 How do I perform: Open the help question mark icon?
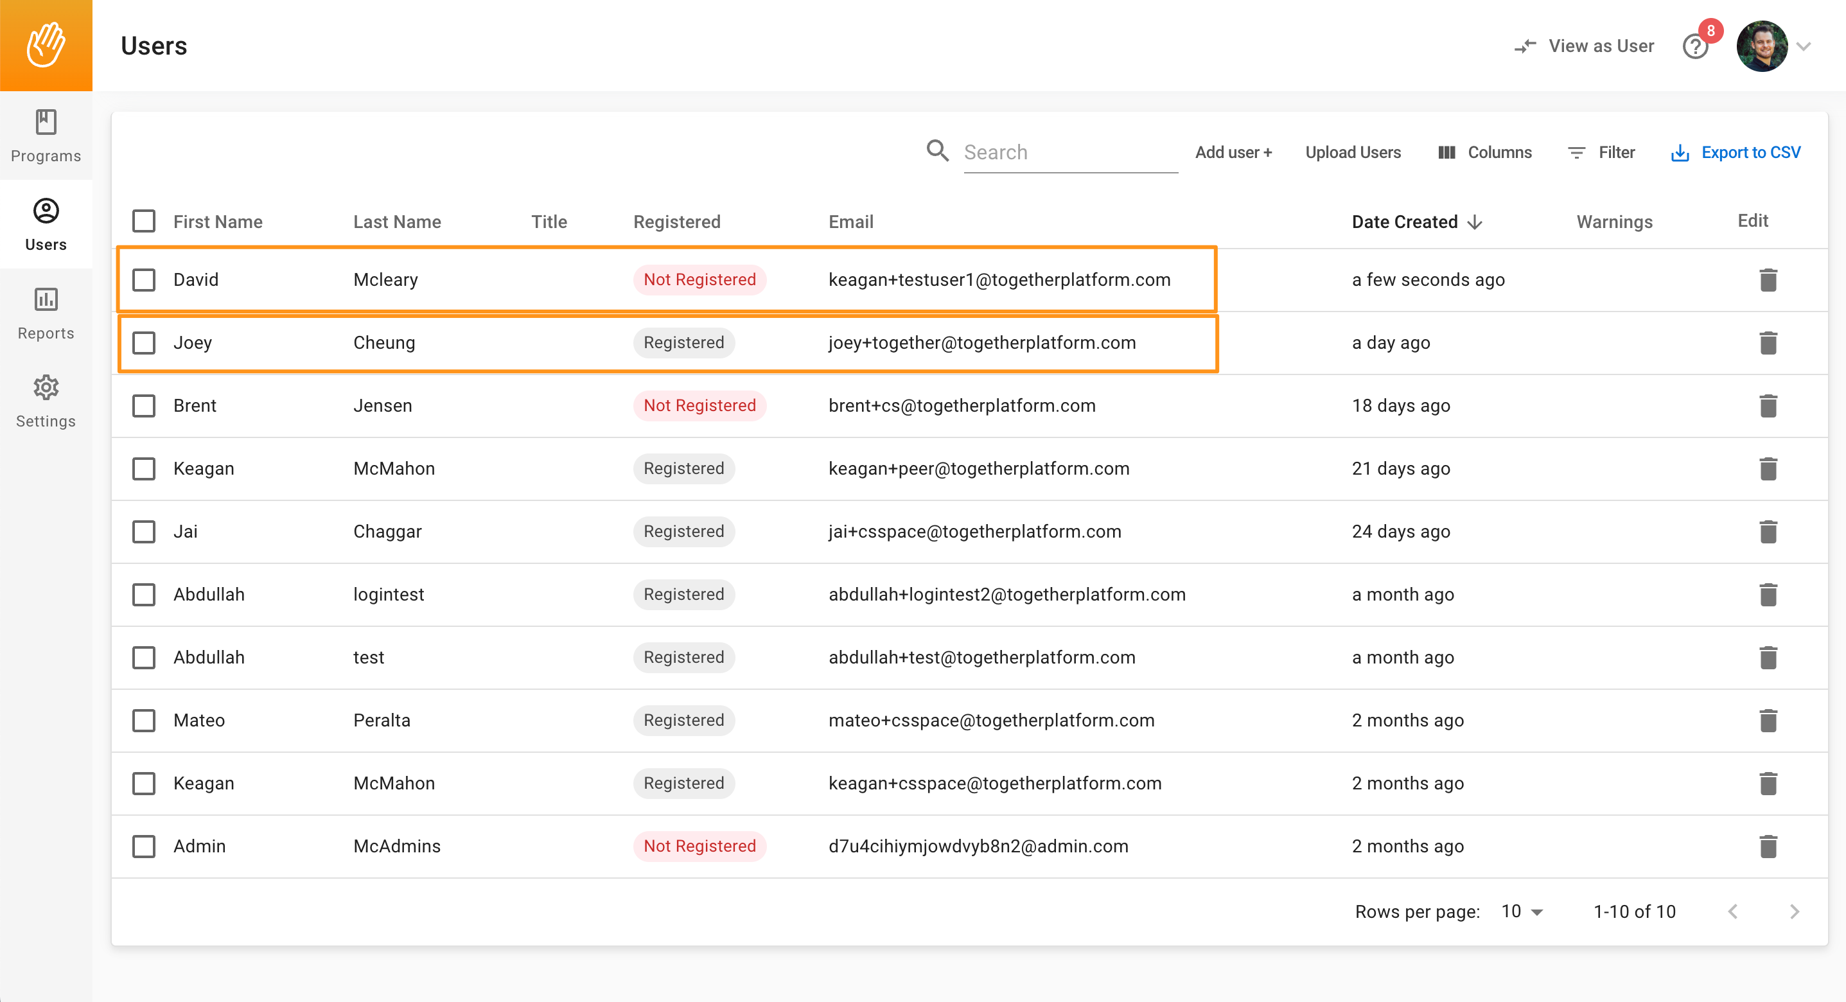pyautogui.click(x=1695, y=48)
